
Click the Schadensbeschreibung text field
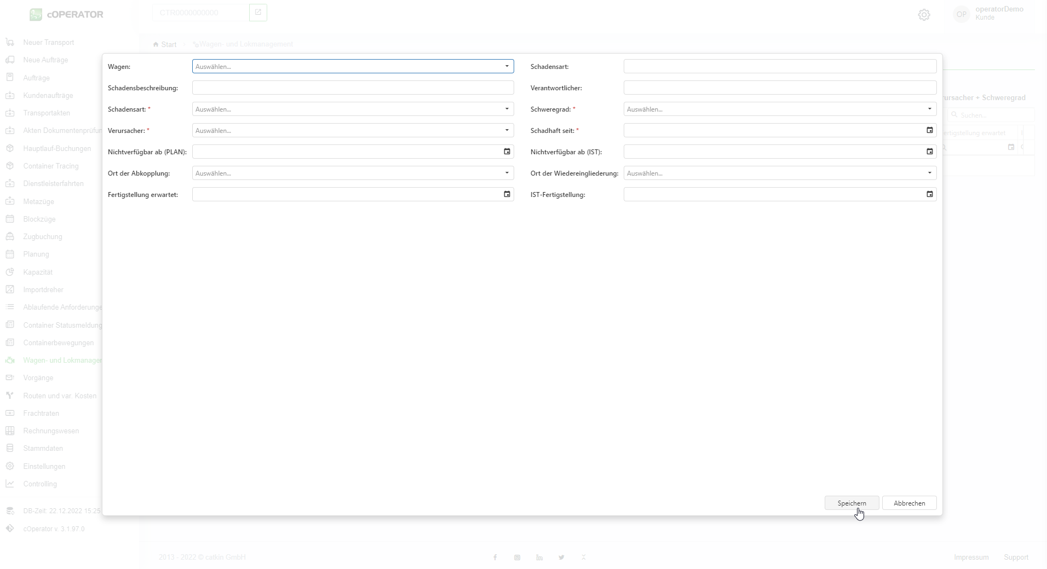(353, 88)
